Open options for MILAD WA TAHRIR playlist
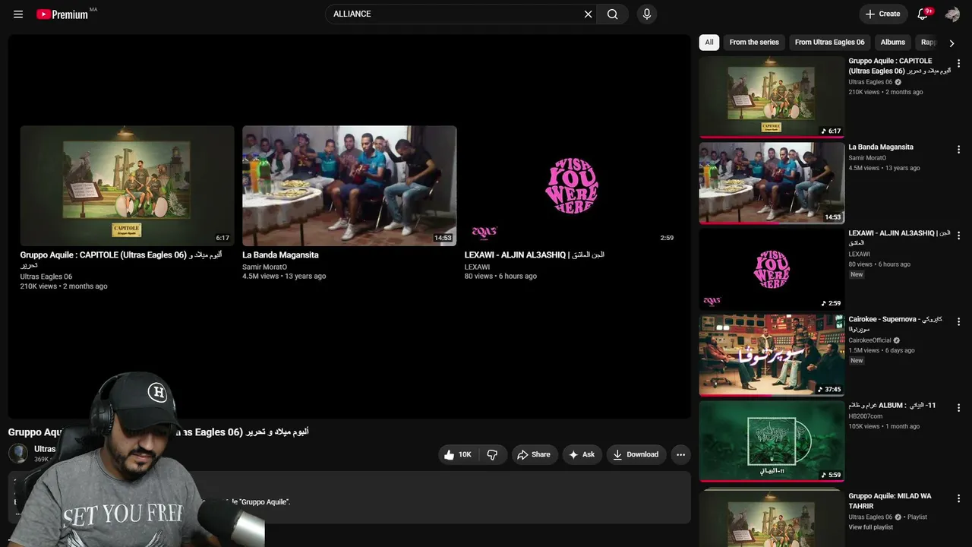Image resolution: width=972 pixels, height=547 pixels. point(958,499)
